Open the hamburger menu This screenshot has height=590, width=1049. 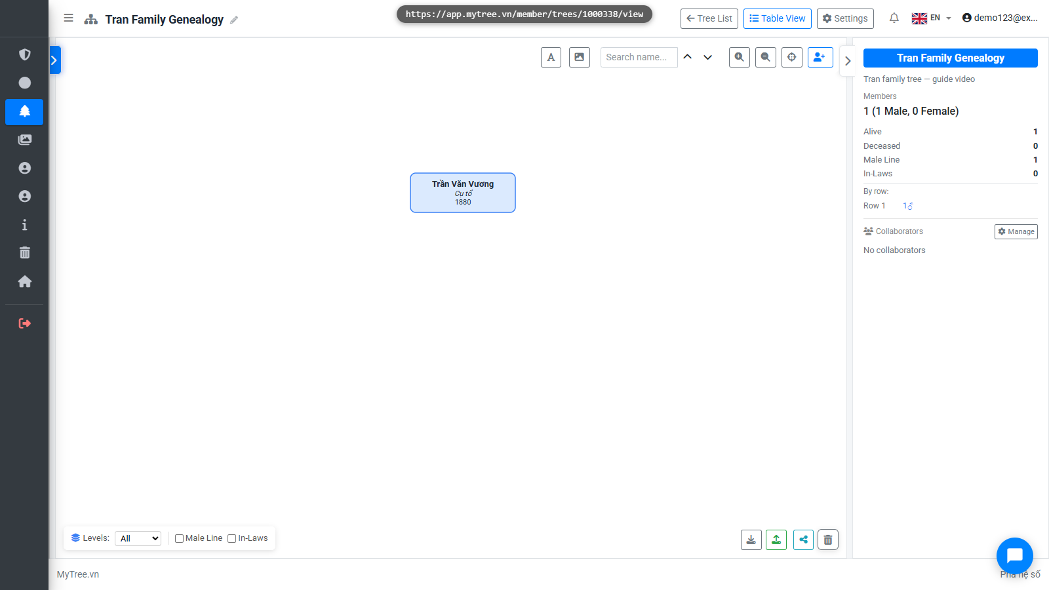click(x=68, y=18)
